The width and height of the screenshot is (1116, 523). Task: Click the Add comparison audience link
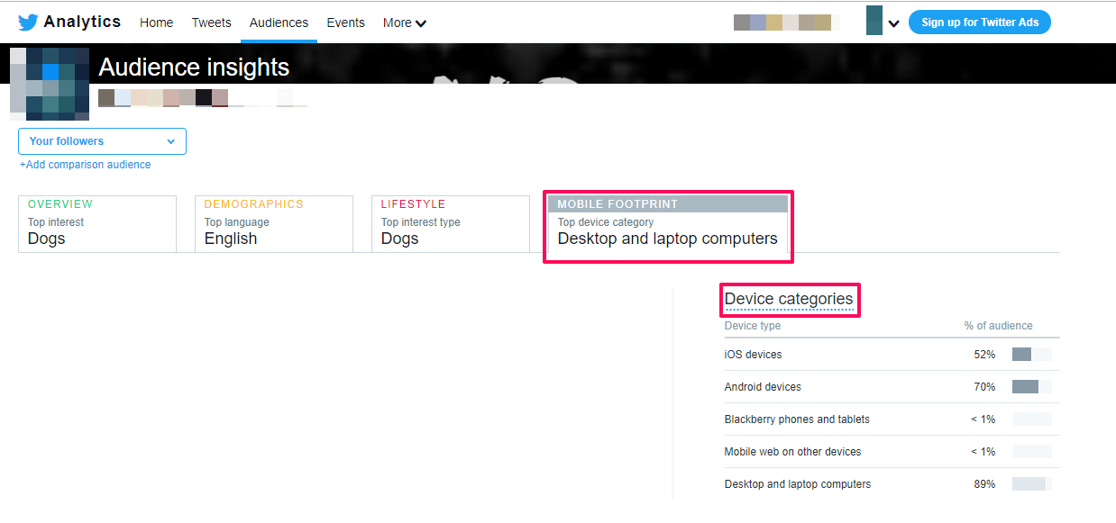tap(85, 165)
